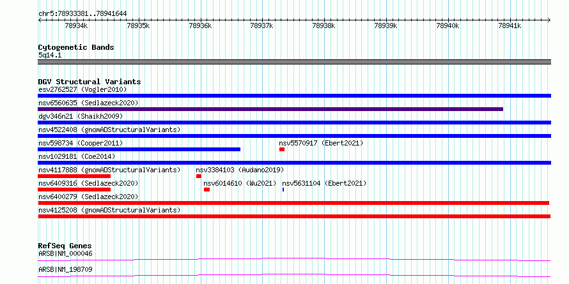Select the small red nsv3384103 marker
Viewport: 569px width, 284px height.
coord(198,176)
